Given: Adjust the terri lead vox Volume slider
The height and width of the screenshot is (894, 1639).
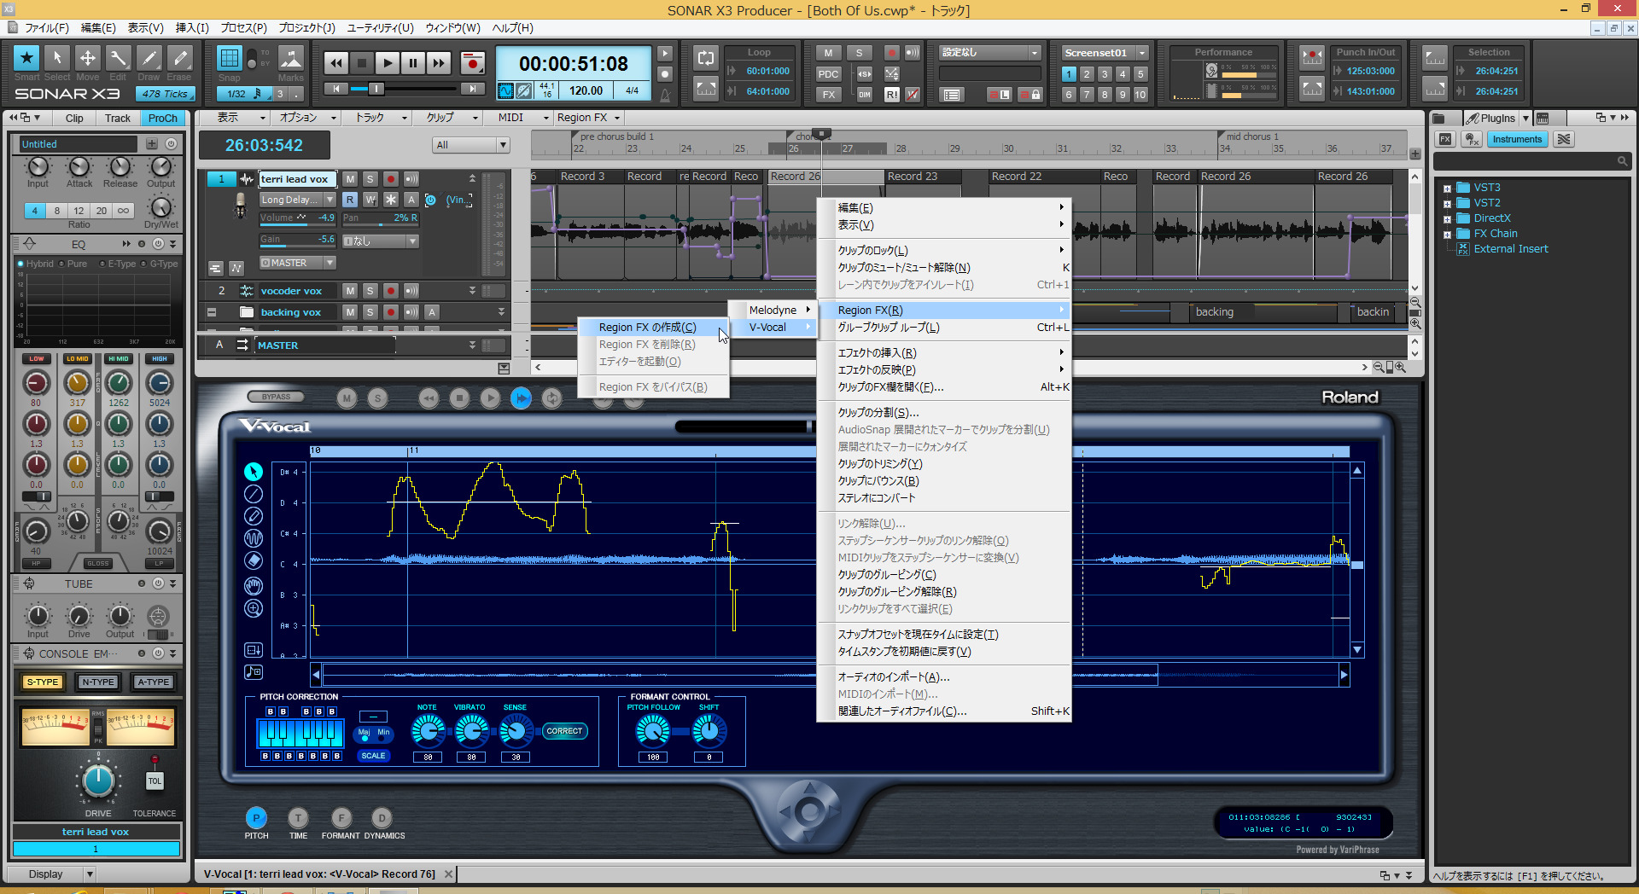Looking at the screenshot, I should [x=299, y=218].
